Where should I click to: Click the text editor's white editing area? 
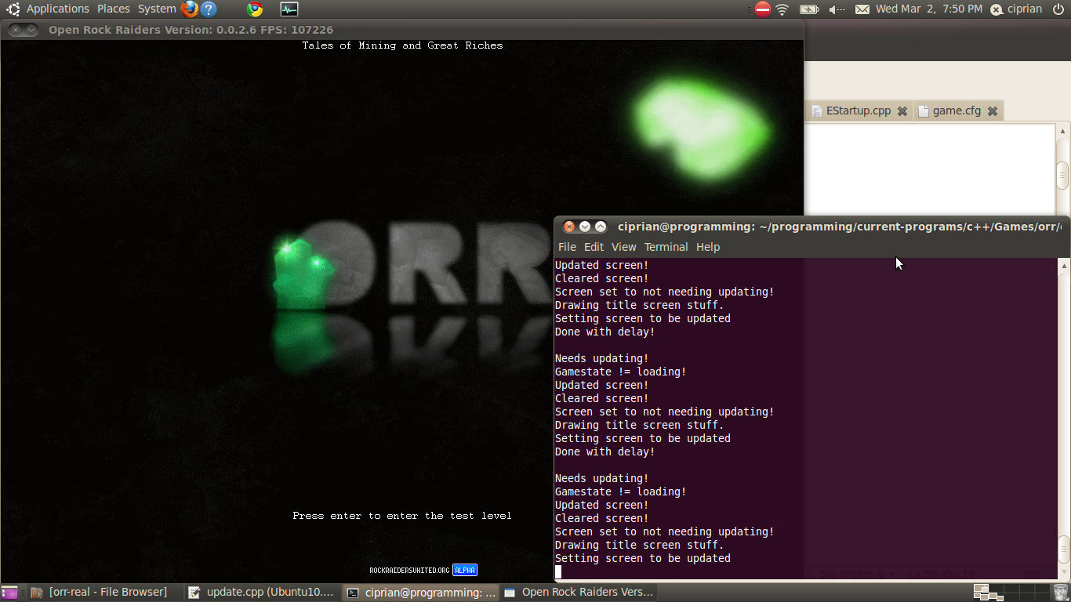930,169
